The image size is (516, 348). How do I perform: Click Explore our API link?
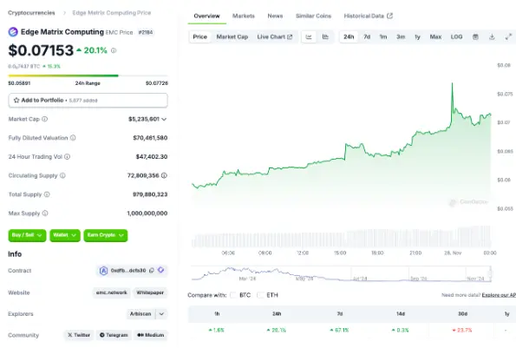[499, 295]
